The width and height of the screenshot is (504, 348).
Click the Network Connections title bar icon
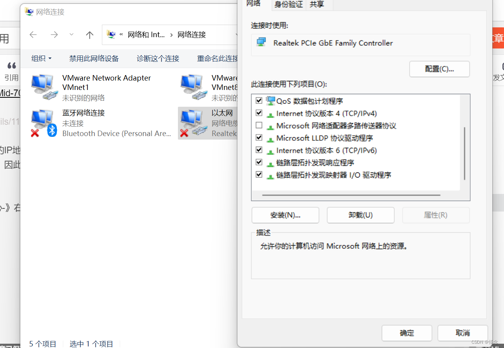(x=29, y=12)
